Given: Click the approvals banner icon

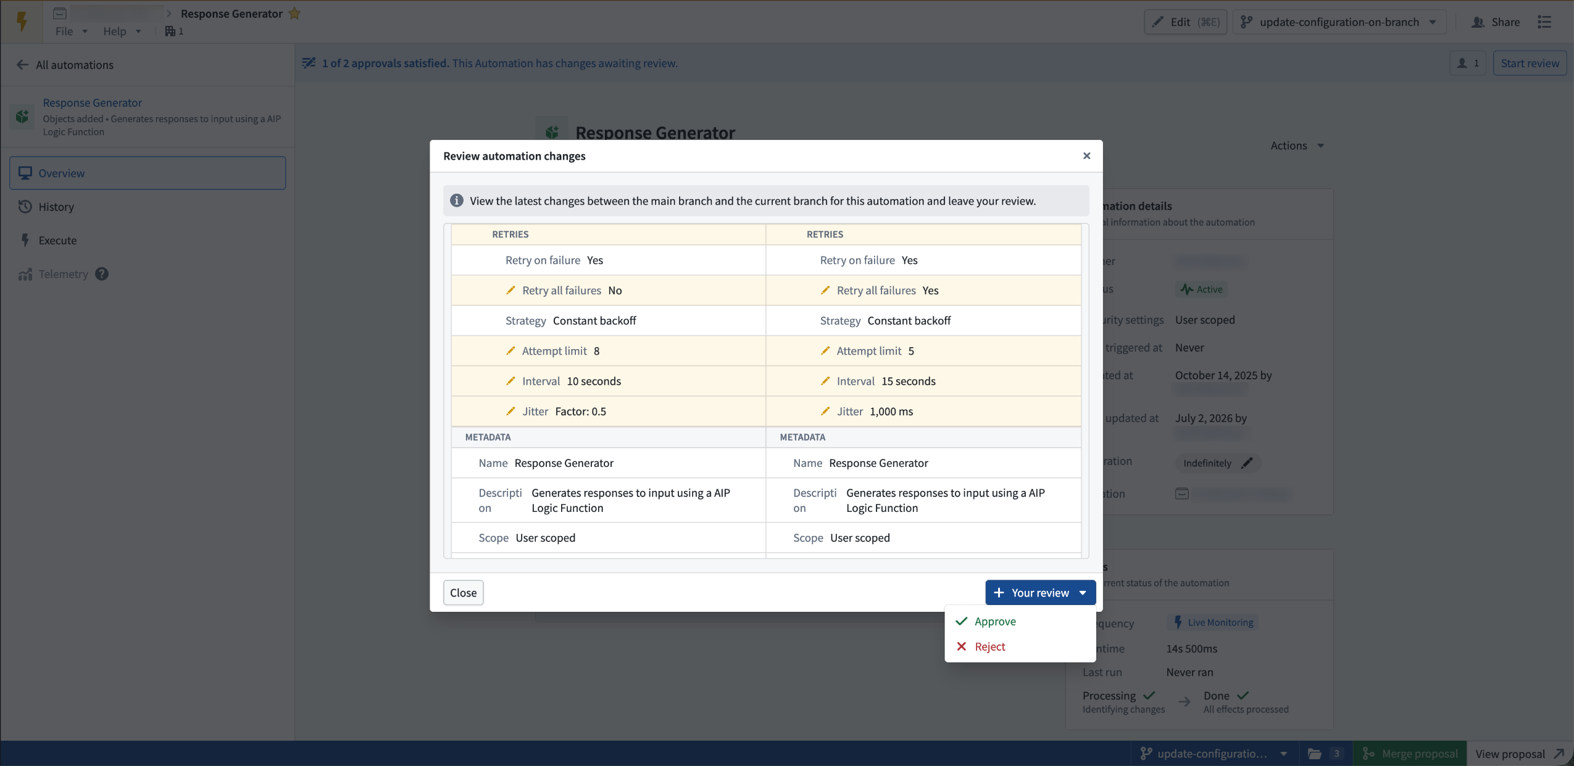Looking at the screenshot, I should (309, 63).
